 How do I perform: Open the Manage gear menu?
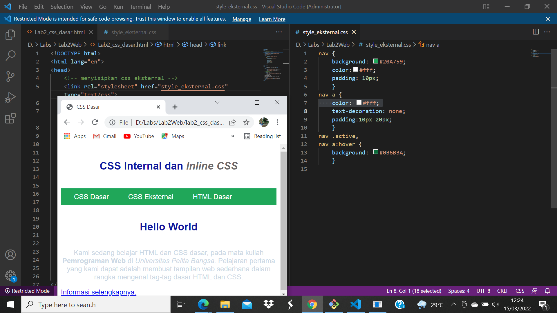coord(10,276)
